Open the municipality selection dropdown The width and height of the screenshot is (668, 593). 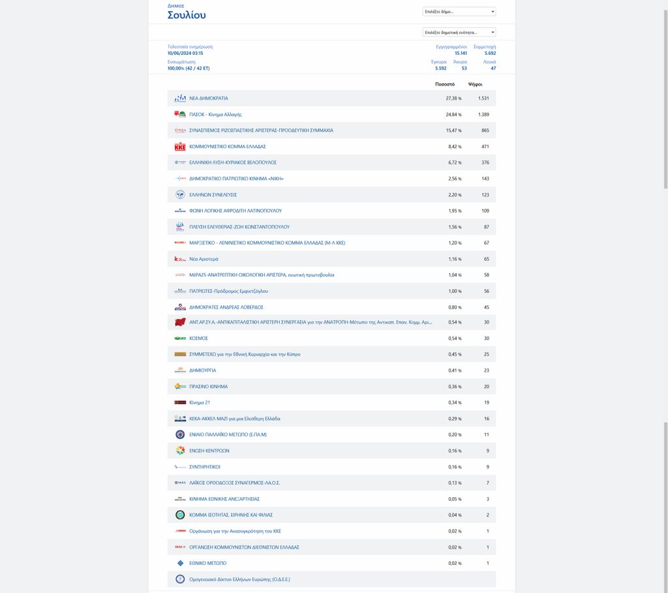459,12
